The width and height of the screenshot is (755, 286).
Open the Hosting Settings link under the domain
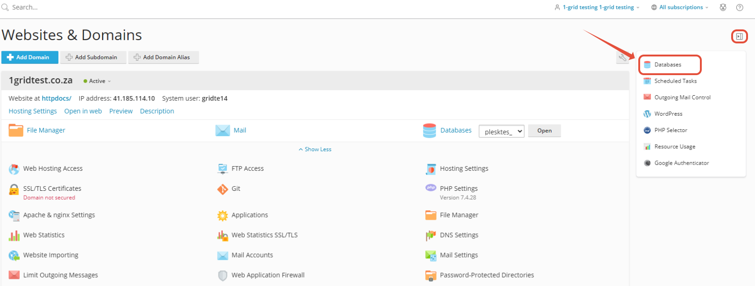click(x=33, y=111)
